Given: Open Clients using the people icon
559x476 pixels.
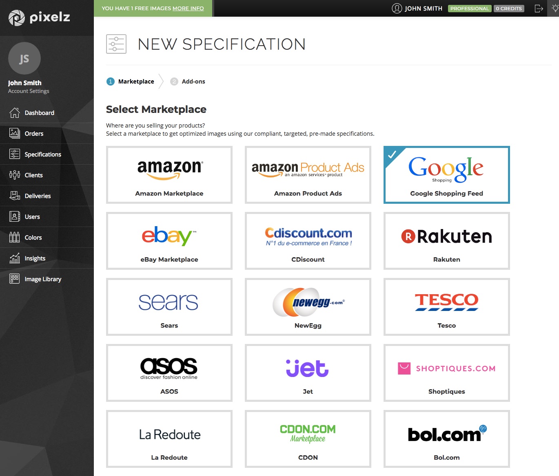Looking at the screenshot, I should [15, 175].
